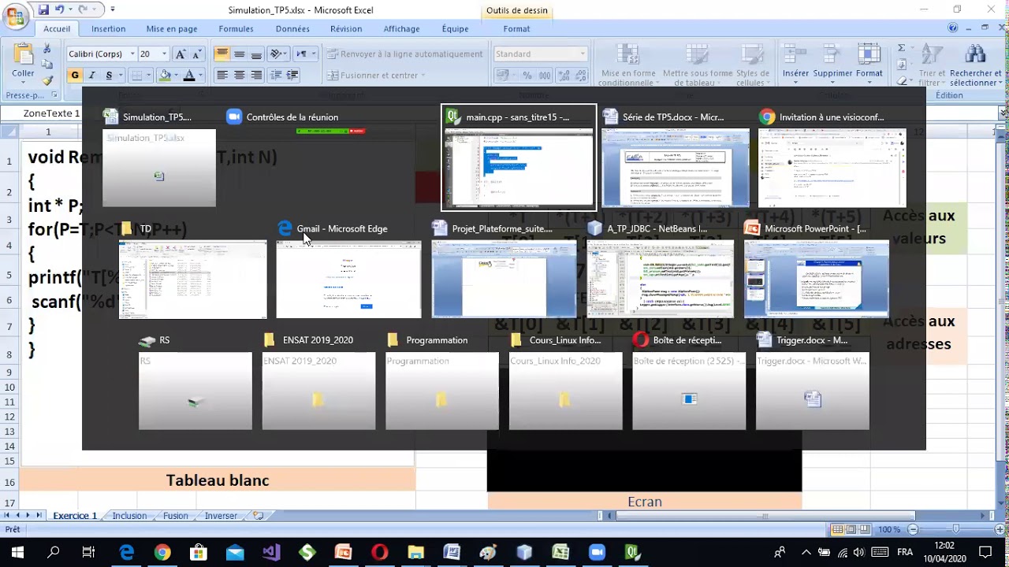Open the Mise en page tab
1009x567 pixels.
(171, 28)
